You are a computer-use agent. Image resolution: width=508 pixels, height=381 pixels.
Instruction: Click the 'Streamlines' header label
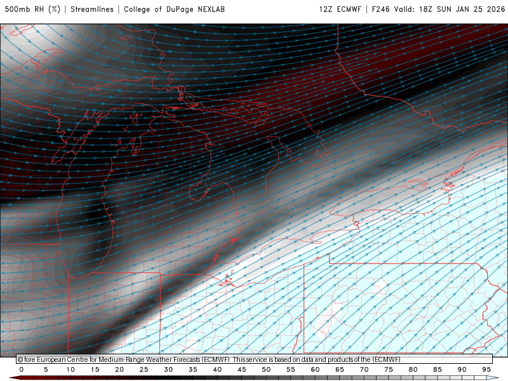pos(92,9)
